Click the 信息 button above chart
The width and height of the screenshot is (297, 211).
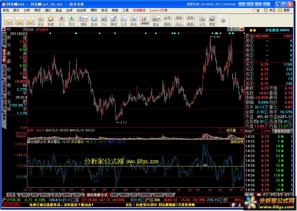tap(236, 29)
